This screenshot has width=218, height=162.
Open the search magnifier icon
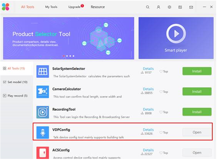click(x=147, y=7)
